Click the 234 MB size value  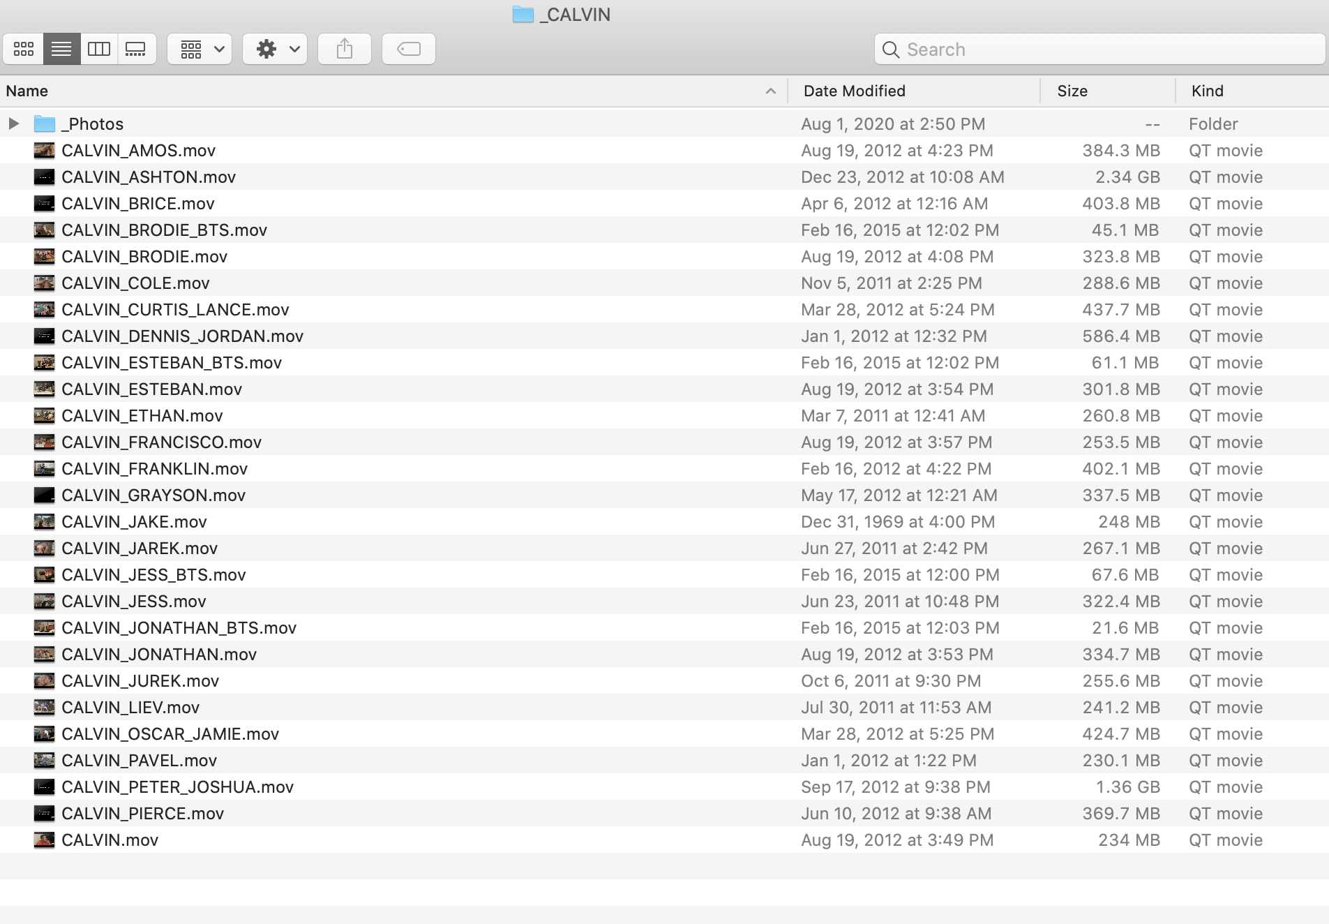pos(1129,840)
